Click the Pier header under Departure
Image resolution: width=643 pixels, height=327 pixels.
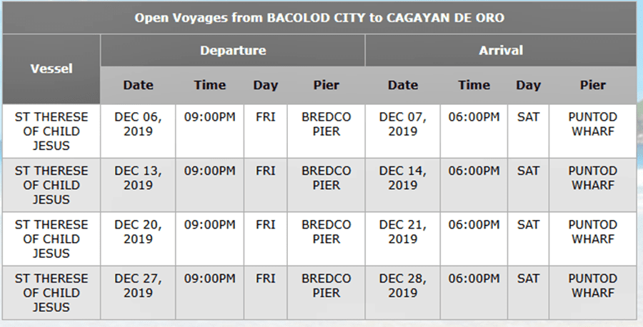(x=327, y=85)
